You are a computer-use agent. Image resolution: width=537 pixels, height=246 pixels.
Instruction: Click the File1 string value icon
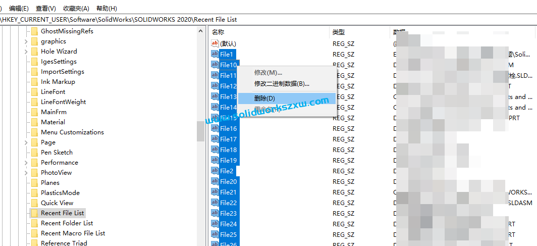214,54
